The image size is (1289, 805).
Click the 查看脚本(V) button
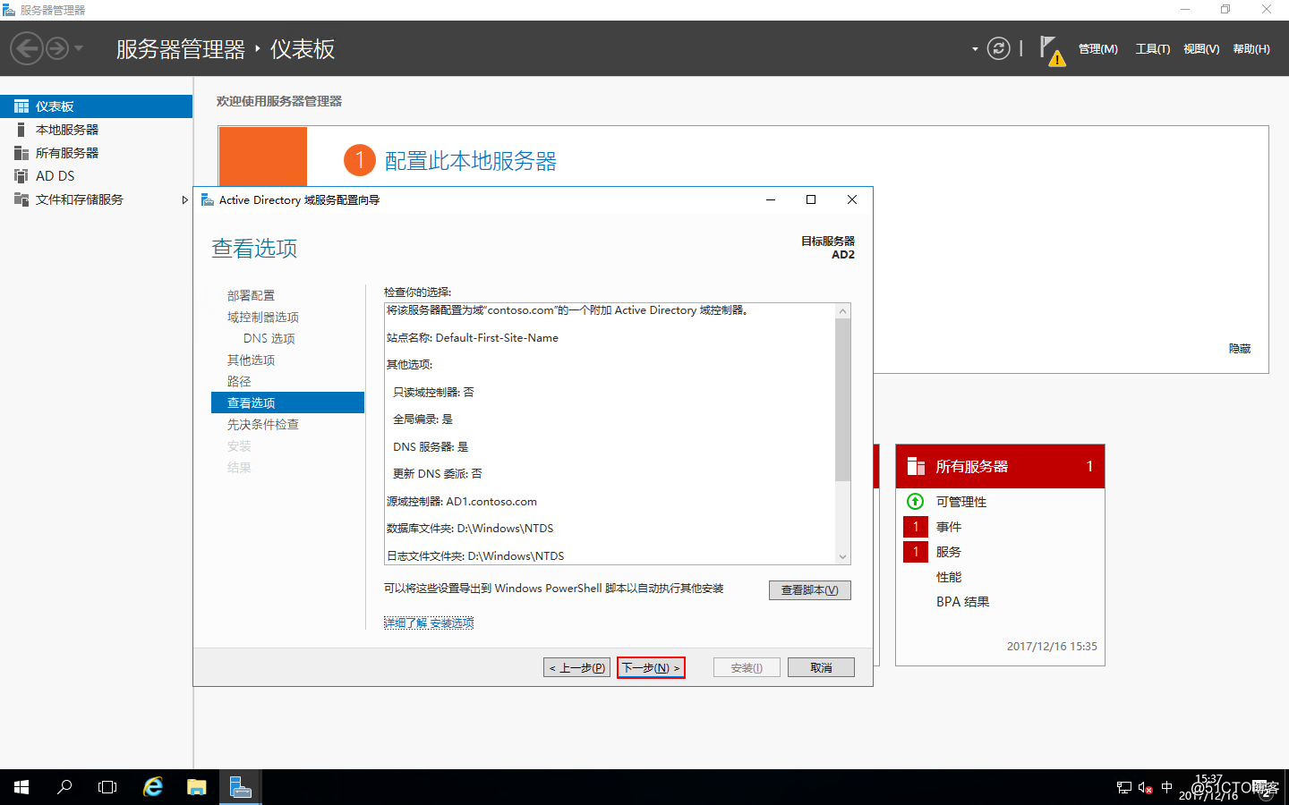[809, 590]
